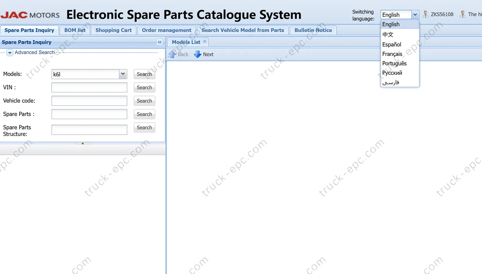The height and width of the screenshot is (274, 482).
Task: Click into the Vehicle code input field
Action: [89, 101]
